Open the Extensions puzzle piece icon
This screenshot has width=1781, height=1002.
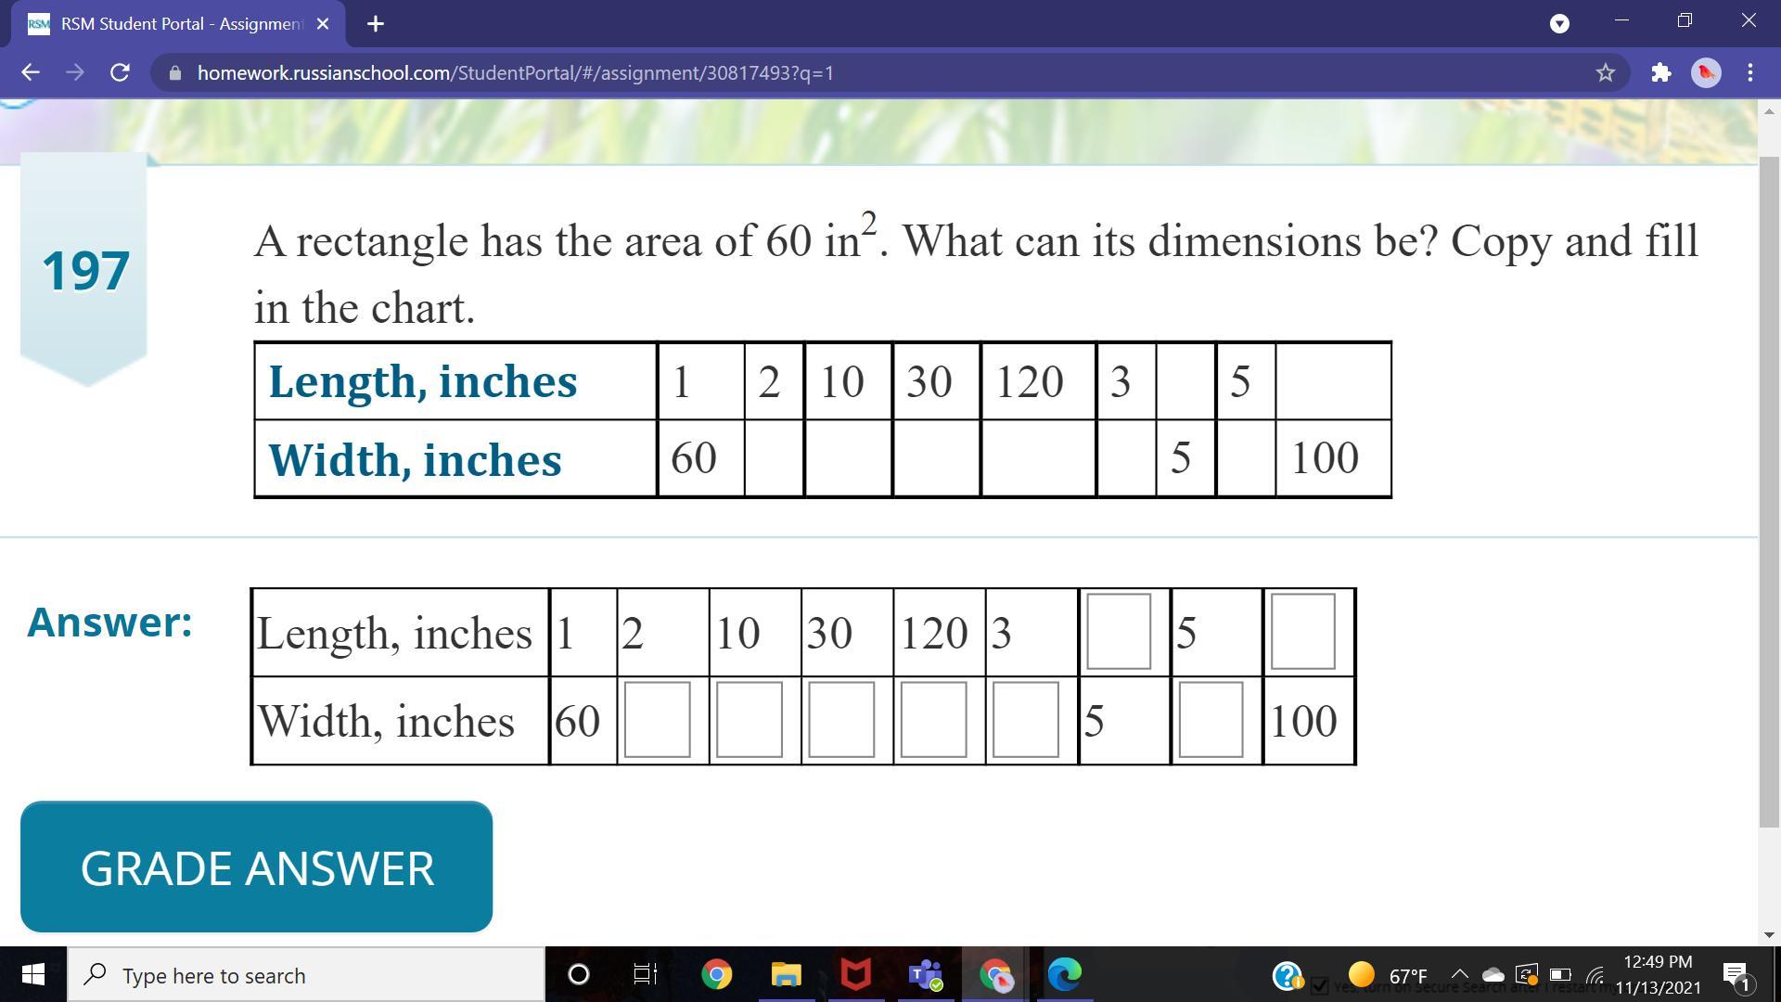[x=1660, y=72]
